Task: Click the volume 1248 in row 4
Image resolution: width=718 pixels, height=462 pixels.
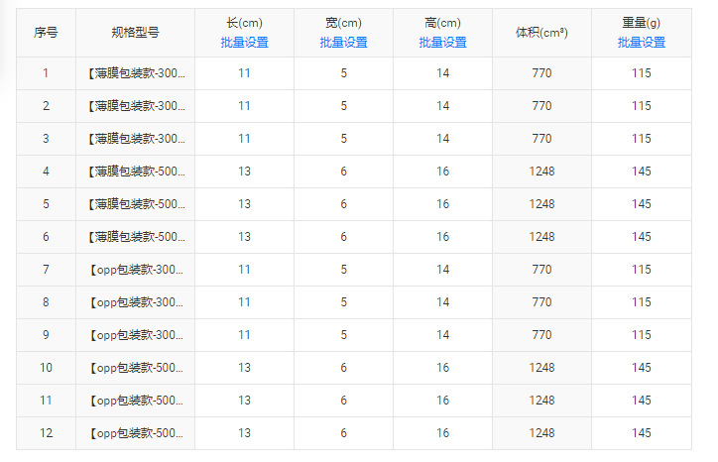Action: coord(541,172)
